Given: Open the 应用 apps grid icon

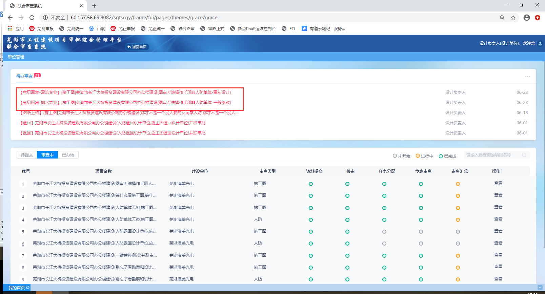Looking at the screenshot, I should point(10,28).
